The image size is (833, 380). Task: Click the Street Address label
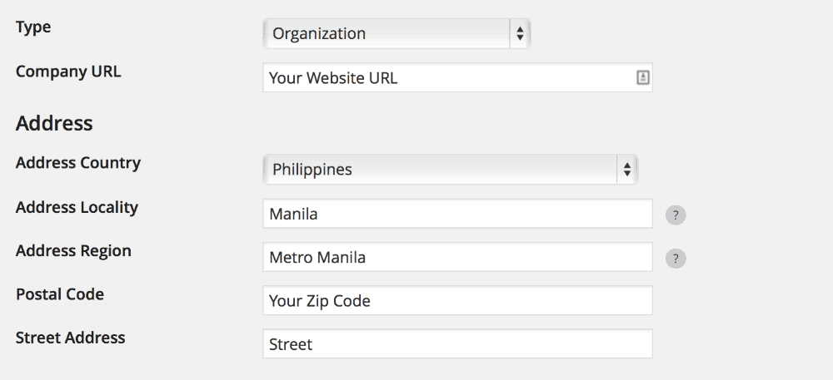click(70, 338)
